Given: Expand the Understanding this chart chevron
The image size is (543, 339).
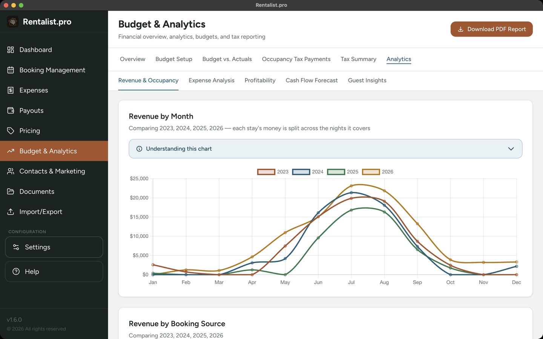Looking at the screenshot, I should tap(511, 149).
